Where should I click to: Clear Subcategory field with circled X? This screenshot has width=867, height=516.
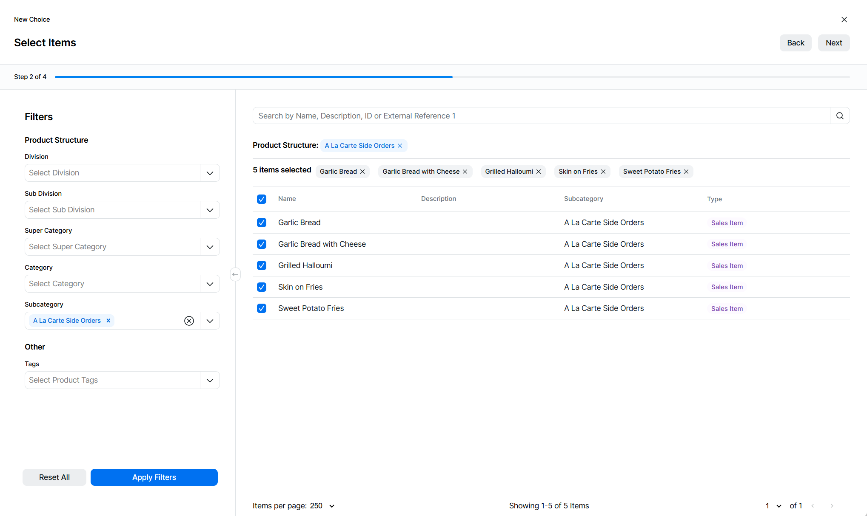[x=189, y=321]
